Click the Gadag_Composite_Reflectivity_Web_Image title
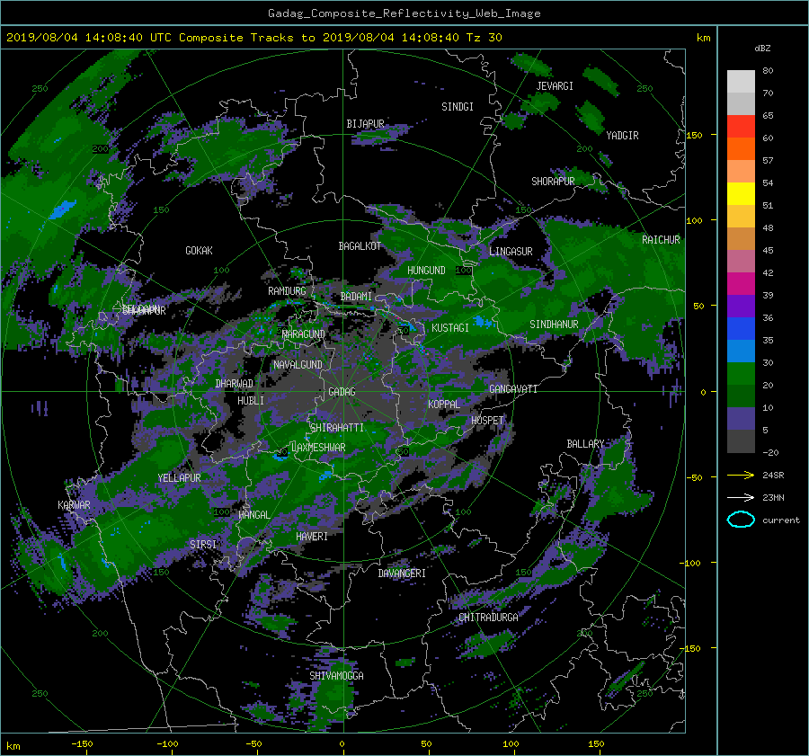This screenshot has height=756, width=809. coord(404,13)
